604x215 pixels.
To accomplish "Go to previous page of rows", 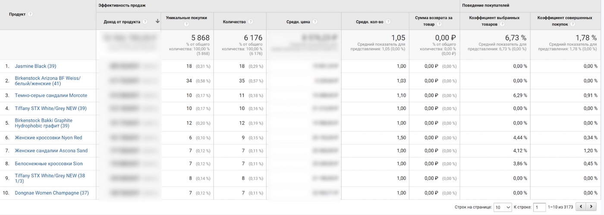I will point(581,207).
